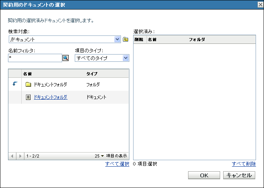Open the ドキュメントフォルダ document link

[51, 97]
